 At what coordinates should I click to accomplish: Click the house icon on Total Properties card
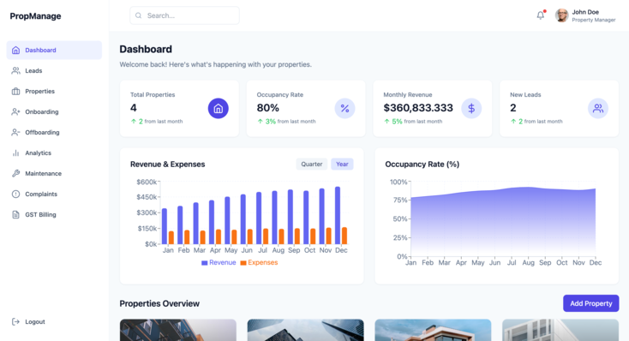pyautogui.click(x=219, y=108)
